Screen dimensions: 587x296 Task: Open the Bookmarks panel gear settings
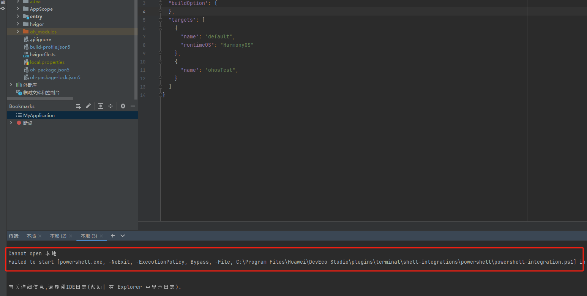pos(123,106)
